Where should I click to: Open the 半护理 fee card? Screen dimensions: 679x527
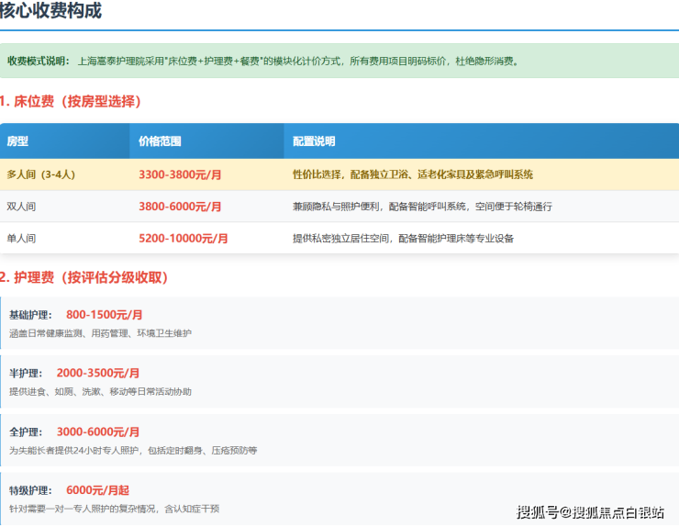[339, 382]
